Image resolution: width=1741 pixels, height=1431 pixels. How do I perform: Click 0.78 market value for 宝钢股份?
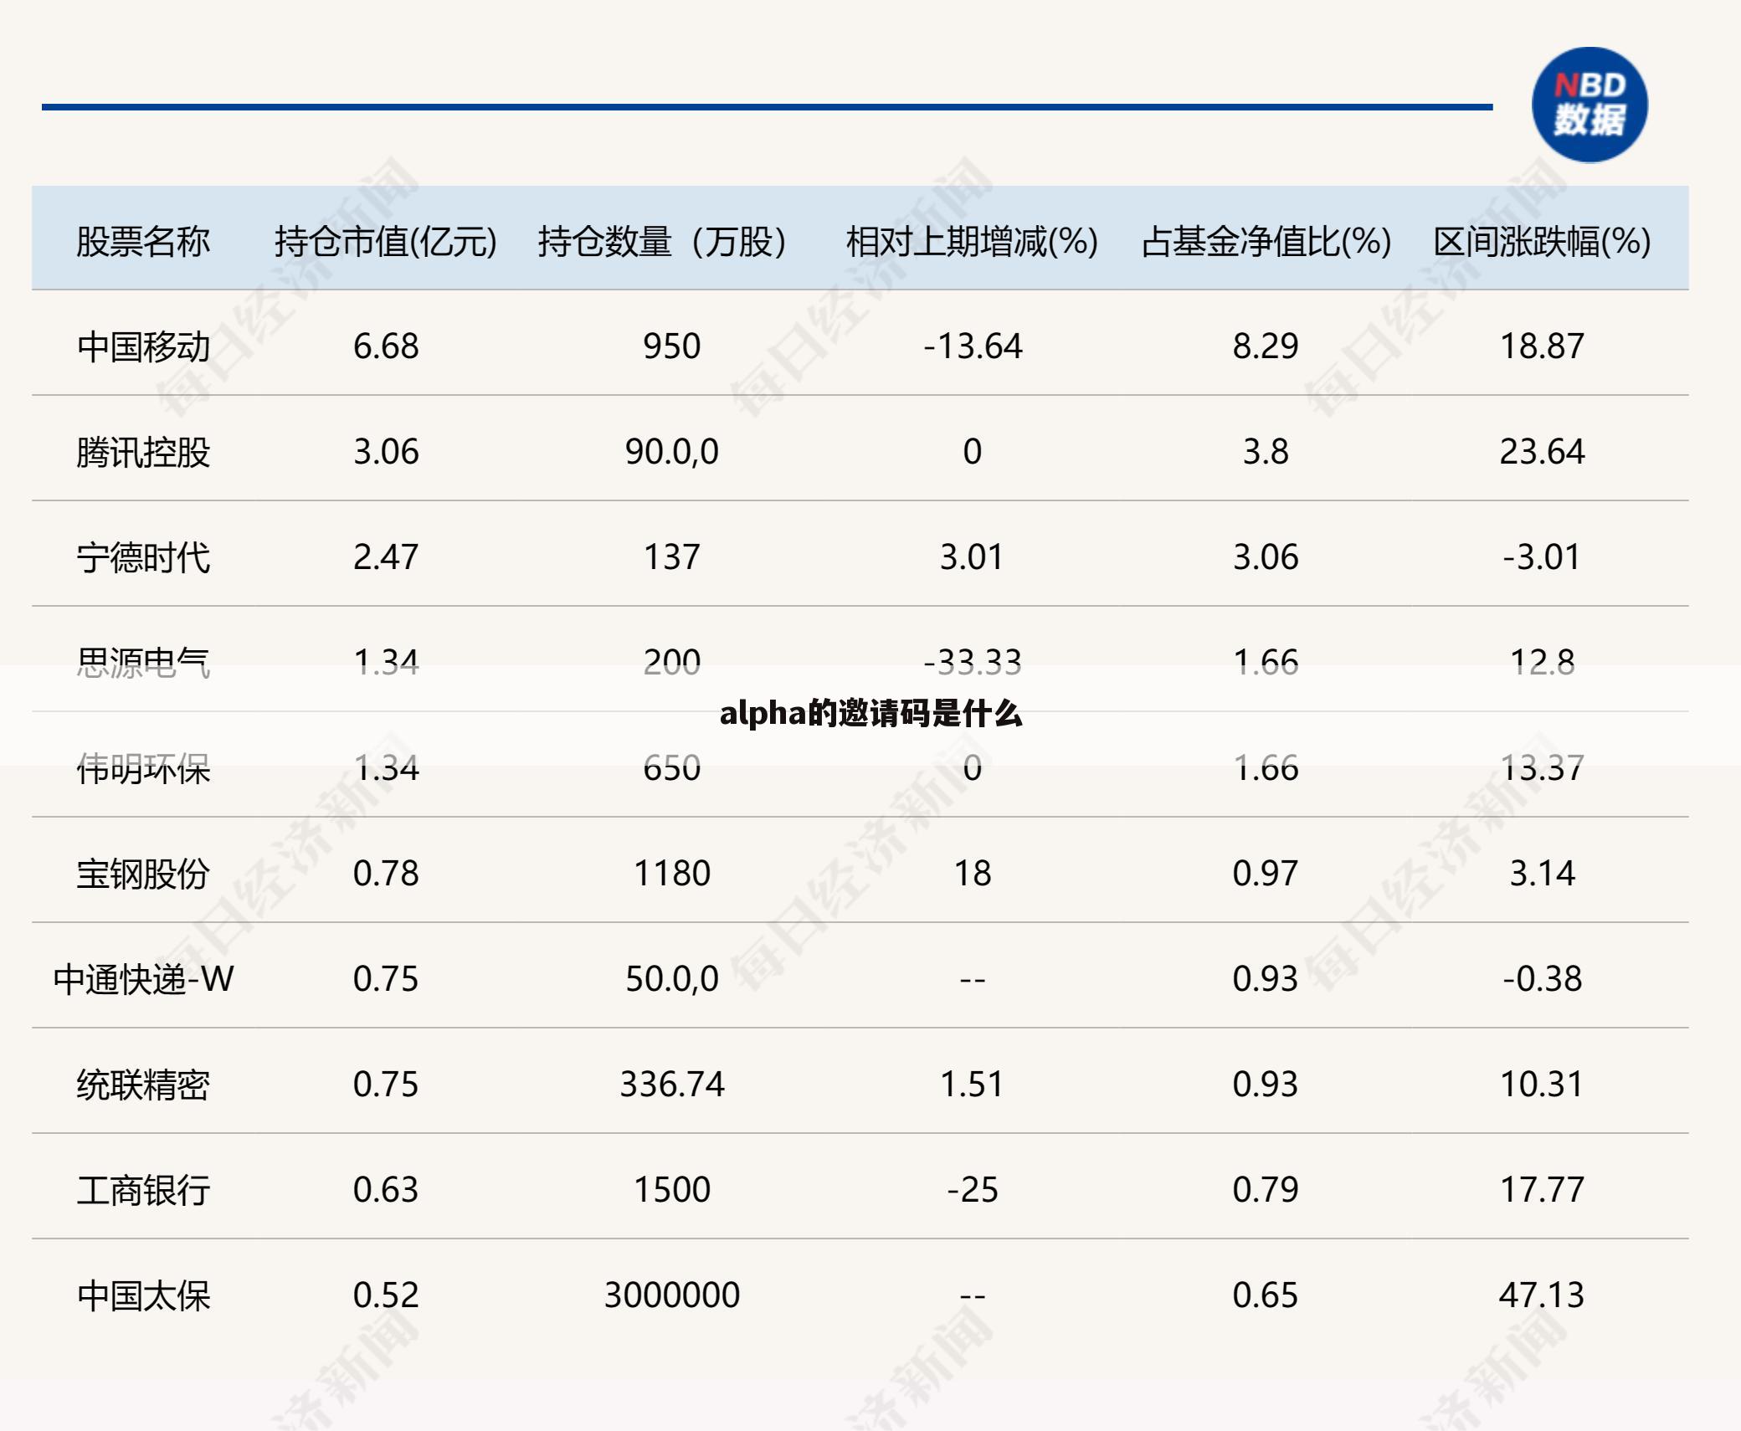coord(386,874)
